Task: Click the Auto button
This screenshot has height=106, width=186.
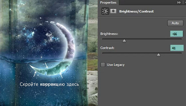Action: [175, 23]
